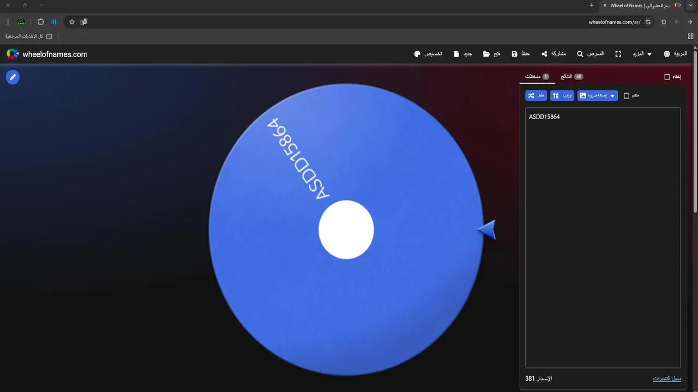Spin the blue wheel labeled ASDD15864

coord(346,229)
